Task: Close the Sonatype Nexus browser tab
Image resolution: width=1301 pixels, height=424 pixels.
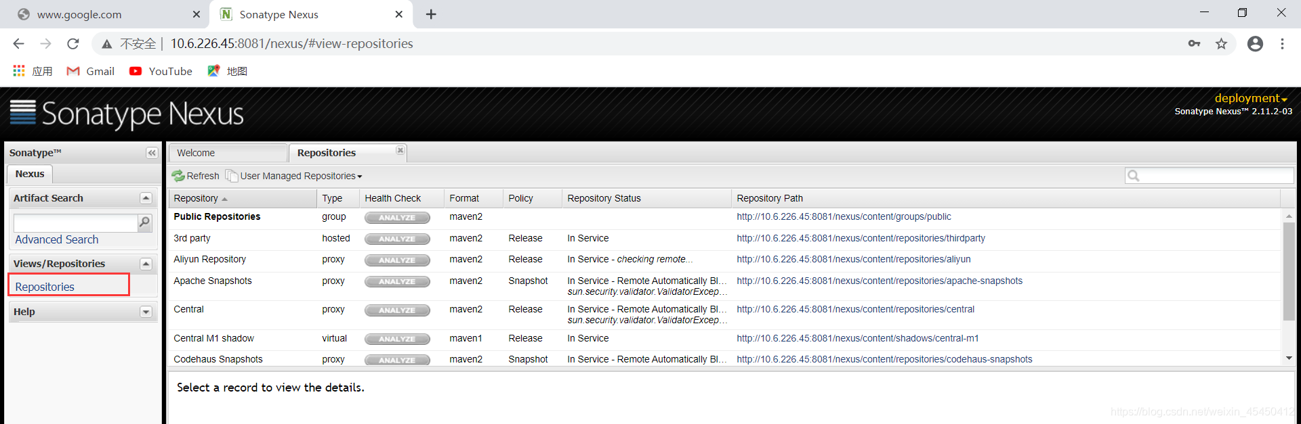Action: (x=399, y=14)
